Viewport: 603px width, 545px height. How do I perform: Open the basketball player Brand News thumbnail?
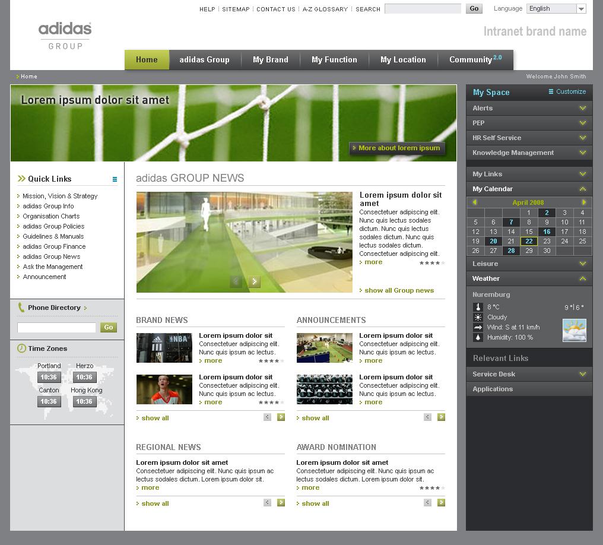164,389
